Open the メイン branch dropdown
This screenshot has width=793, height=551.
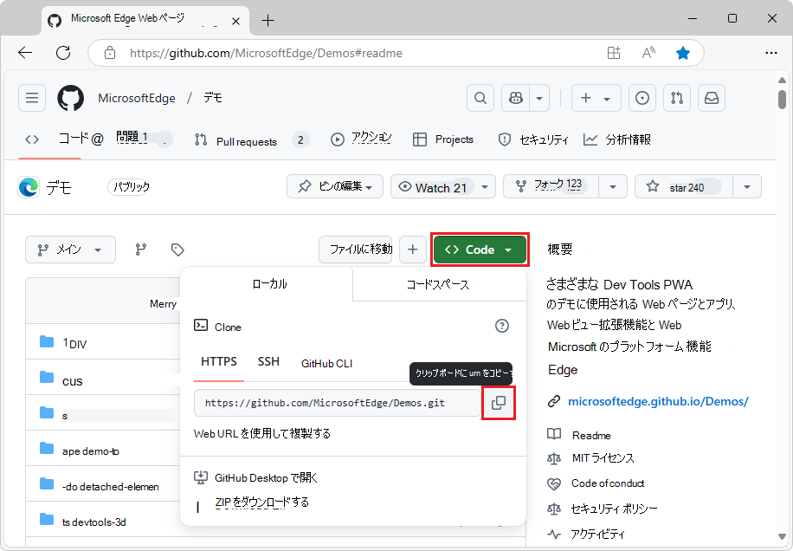point(69,249)
